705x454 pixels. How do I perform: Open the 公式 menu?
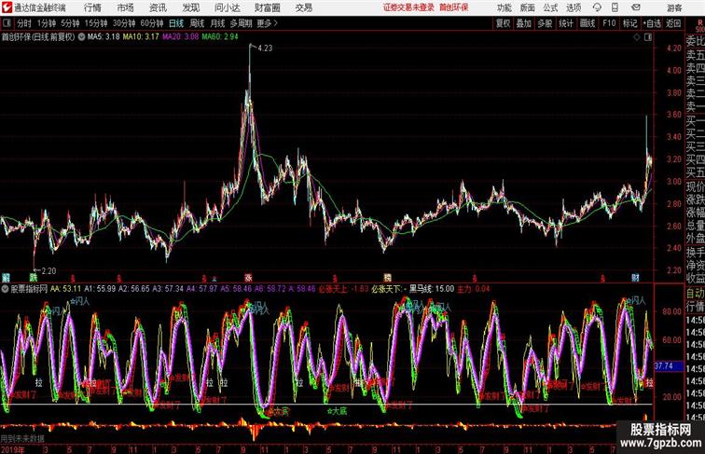[x=550, y=7]
